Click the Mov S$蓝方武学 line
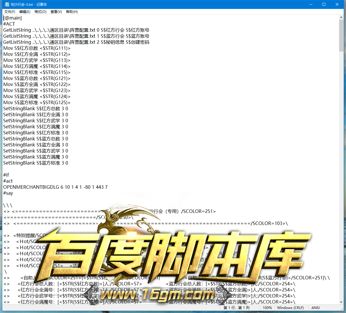The image size is (346, 313). [x=37, y=90]
